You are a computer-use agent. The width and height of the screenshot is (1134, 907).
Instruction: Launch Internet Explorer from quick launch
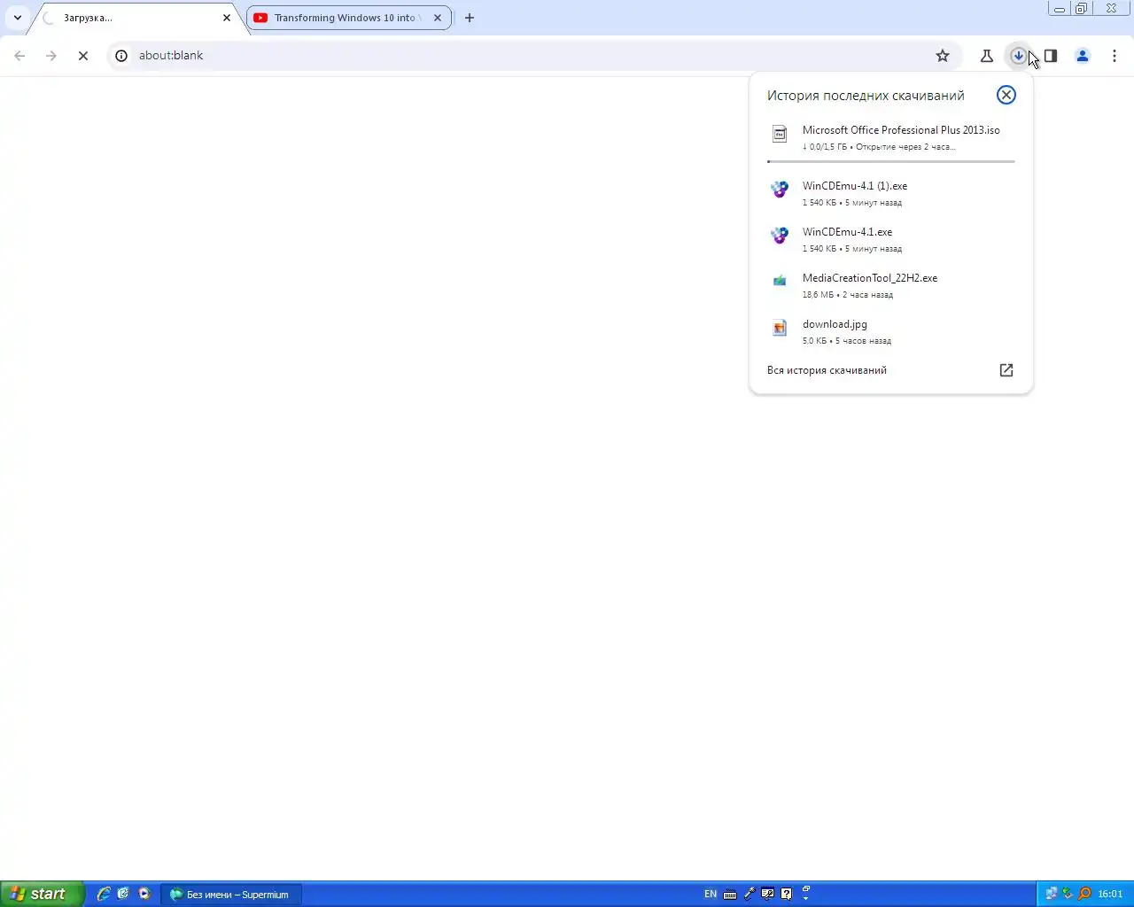point(104,894)
